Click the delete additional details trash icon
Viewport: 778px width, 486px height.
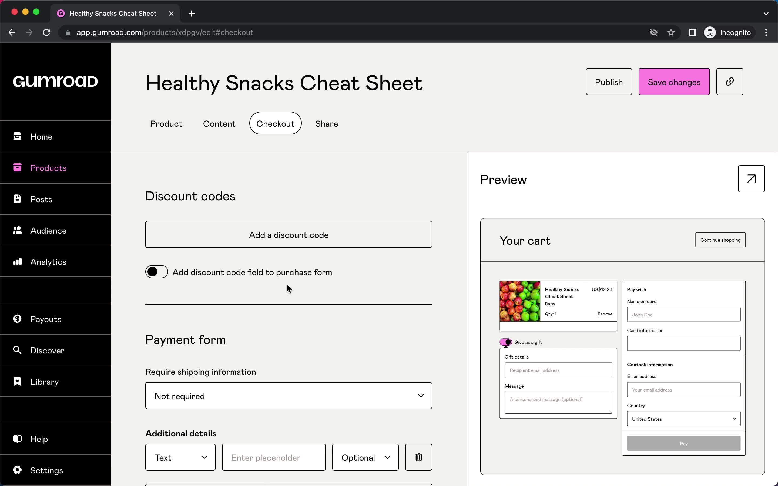click(418, 457)
